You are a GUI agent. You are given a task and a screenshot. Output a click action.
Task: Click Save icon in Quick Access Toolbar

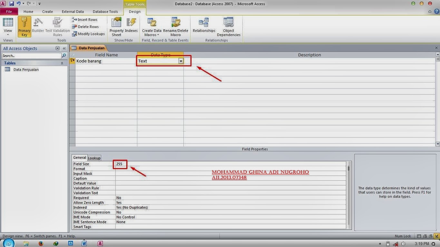click(x=12, y=4)
